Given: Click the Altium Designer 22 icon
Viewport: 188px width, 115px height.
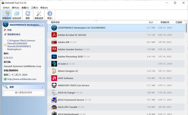Looking at the screenshot, I should point(54,71).
